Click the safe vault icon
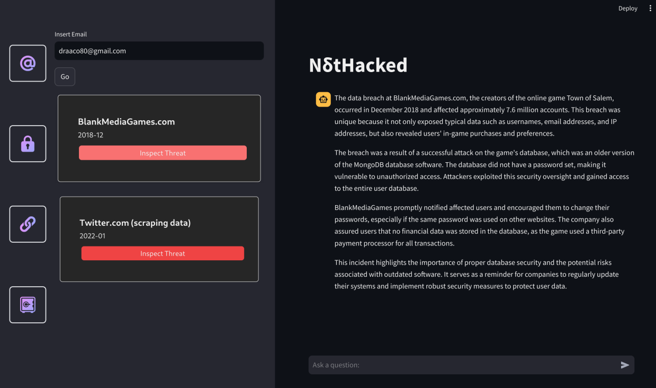Image resolution: width=656 pixels, height=388 pixels. [x=28, y=305]
